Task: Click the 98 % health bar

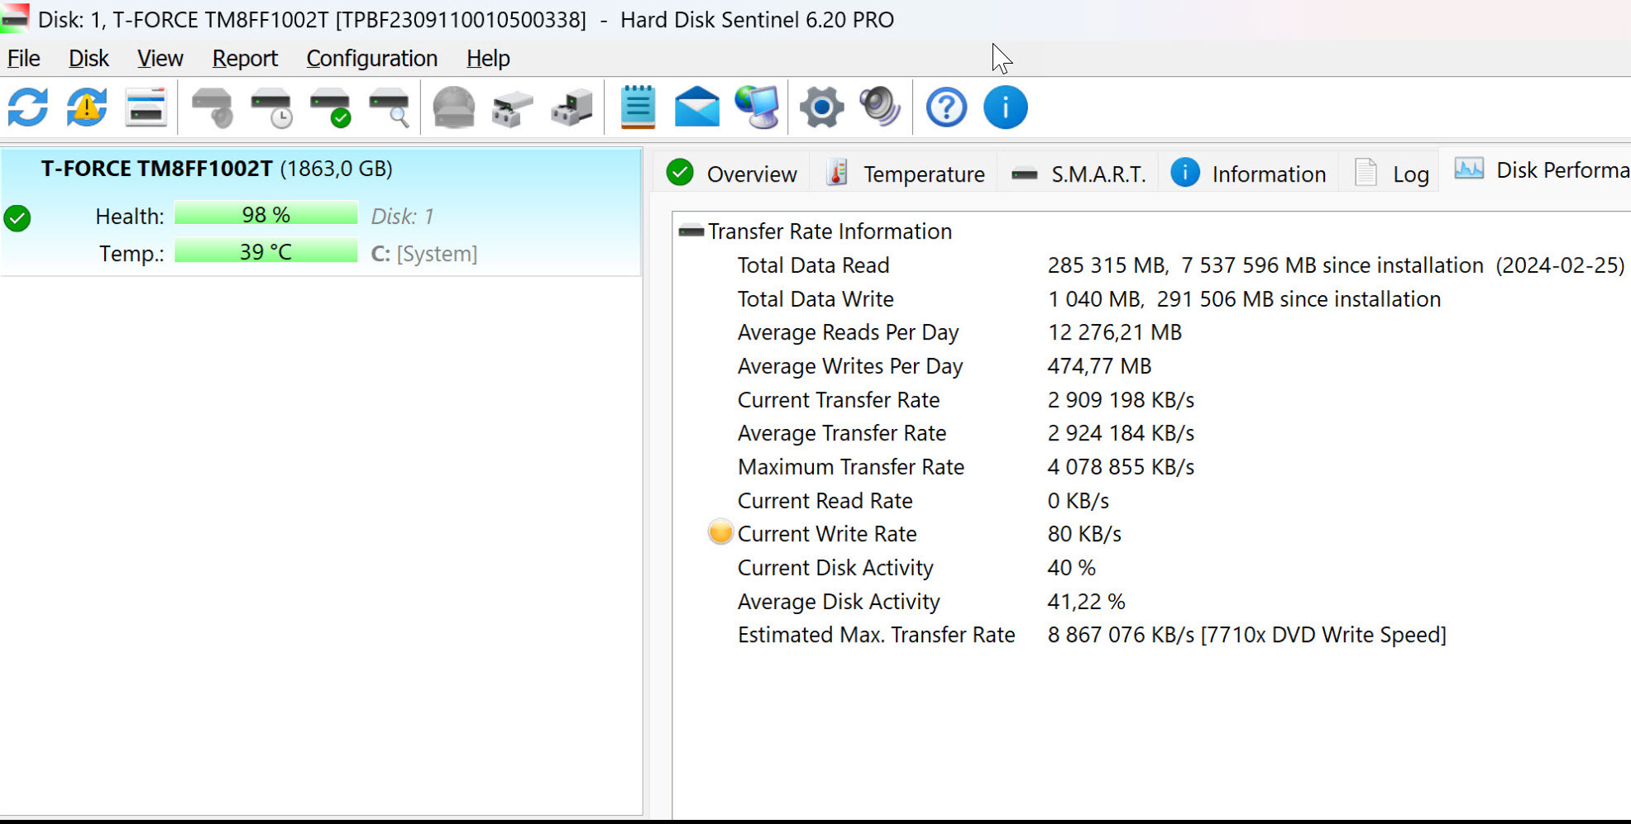Action: (266, 215)
